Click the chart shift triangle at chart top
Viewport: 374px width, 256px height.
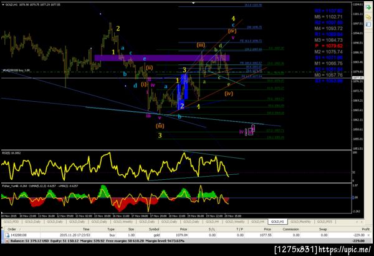click(193, 3)
